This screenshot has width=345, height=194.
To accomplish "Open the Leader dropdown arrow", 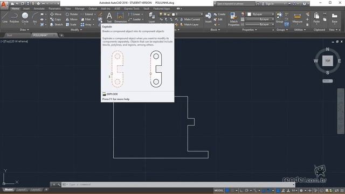I will click(142, 19).
